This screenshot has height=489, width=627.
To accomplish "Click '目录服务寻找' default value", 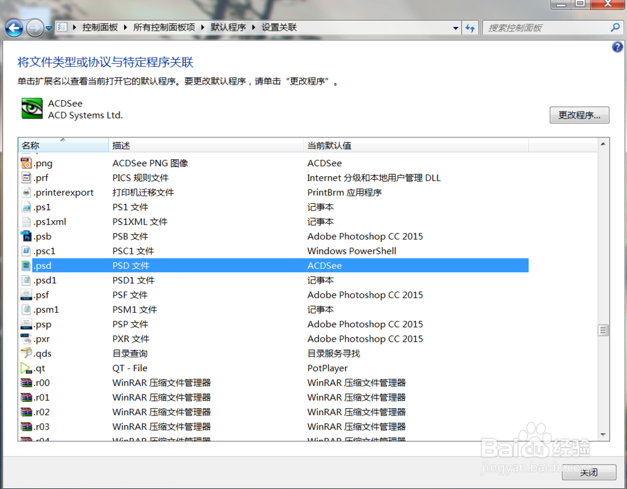I will tap(334, 354).
